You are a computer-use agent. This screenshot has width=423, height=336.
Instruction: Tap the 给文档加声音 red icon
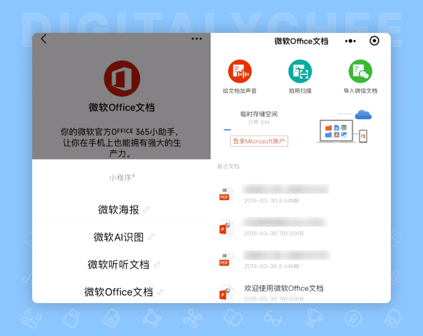point(240,71)
